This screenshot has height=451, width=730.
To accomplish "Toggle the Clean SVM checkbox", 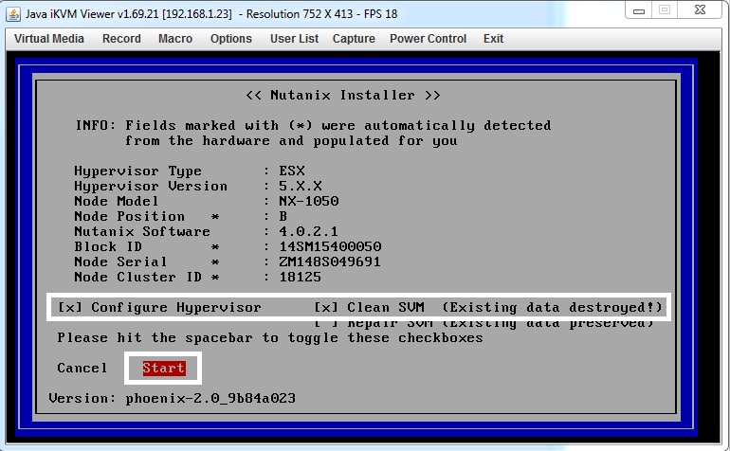I will tap(325, 308).
